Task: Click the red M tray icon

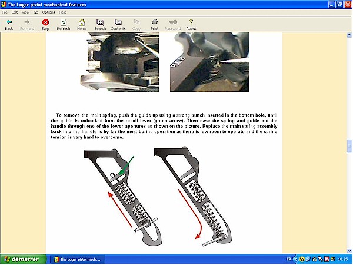Action: [327, 259]
